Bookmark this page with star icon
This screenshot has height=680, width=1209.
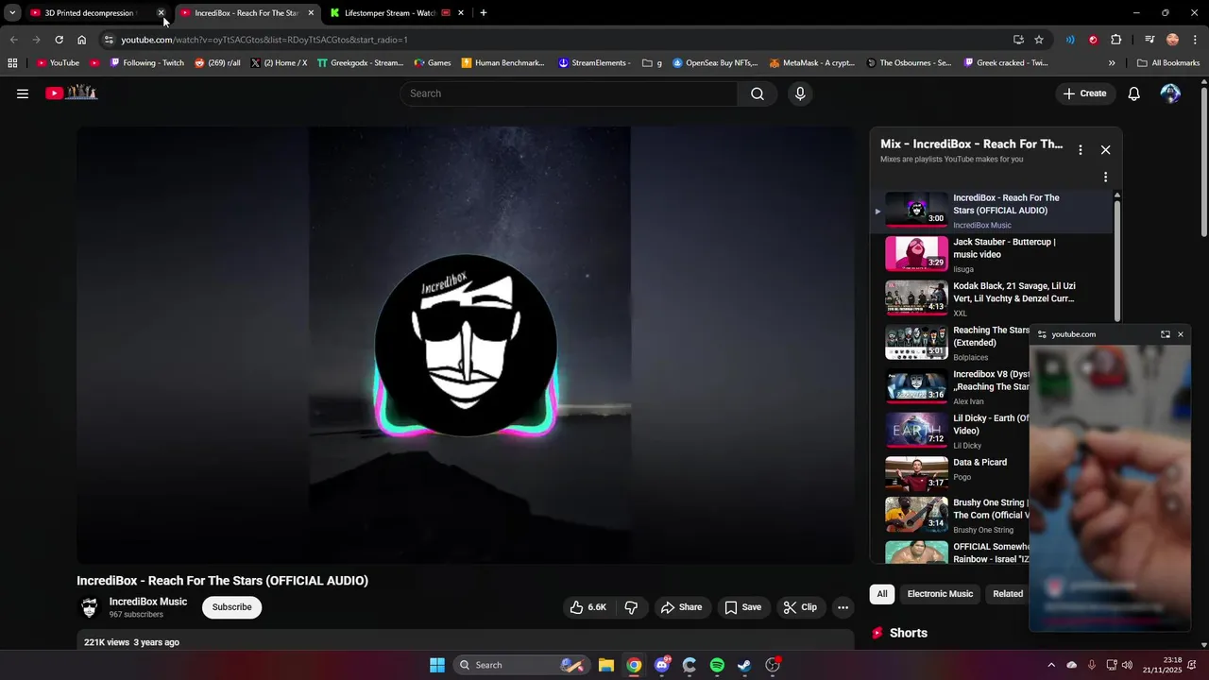pos(1039,40)
